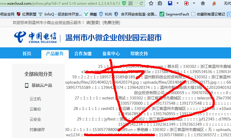This screenshot has height=138, width=231.
Task: Click the blue floppy disk save icon
Action: pos(170,3)
